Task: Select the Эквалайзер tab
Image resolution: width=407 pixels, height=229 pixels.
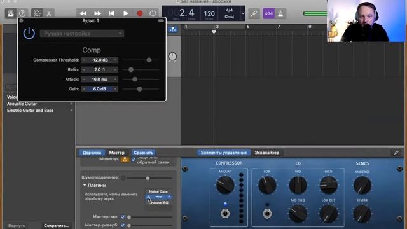Action: (x=267, y=153)
